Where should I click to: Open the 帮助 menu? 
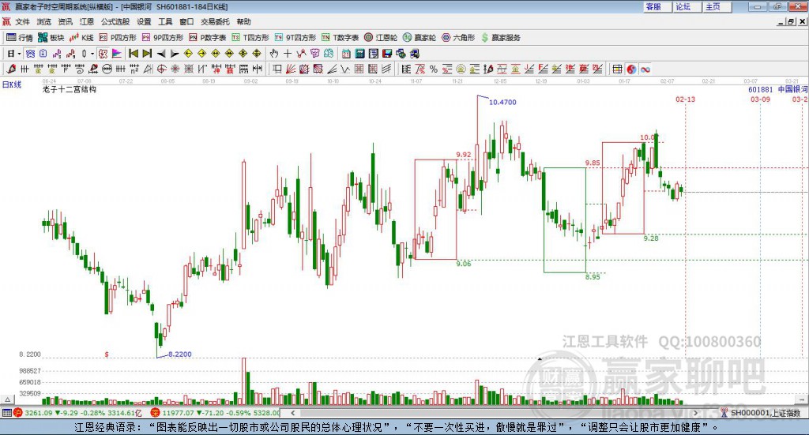click(243, 21)
